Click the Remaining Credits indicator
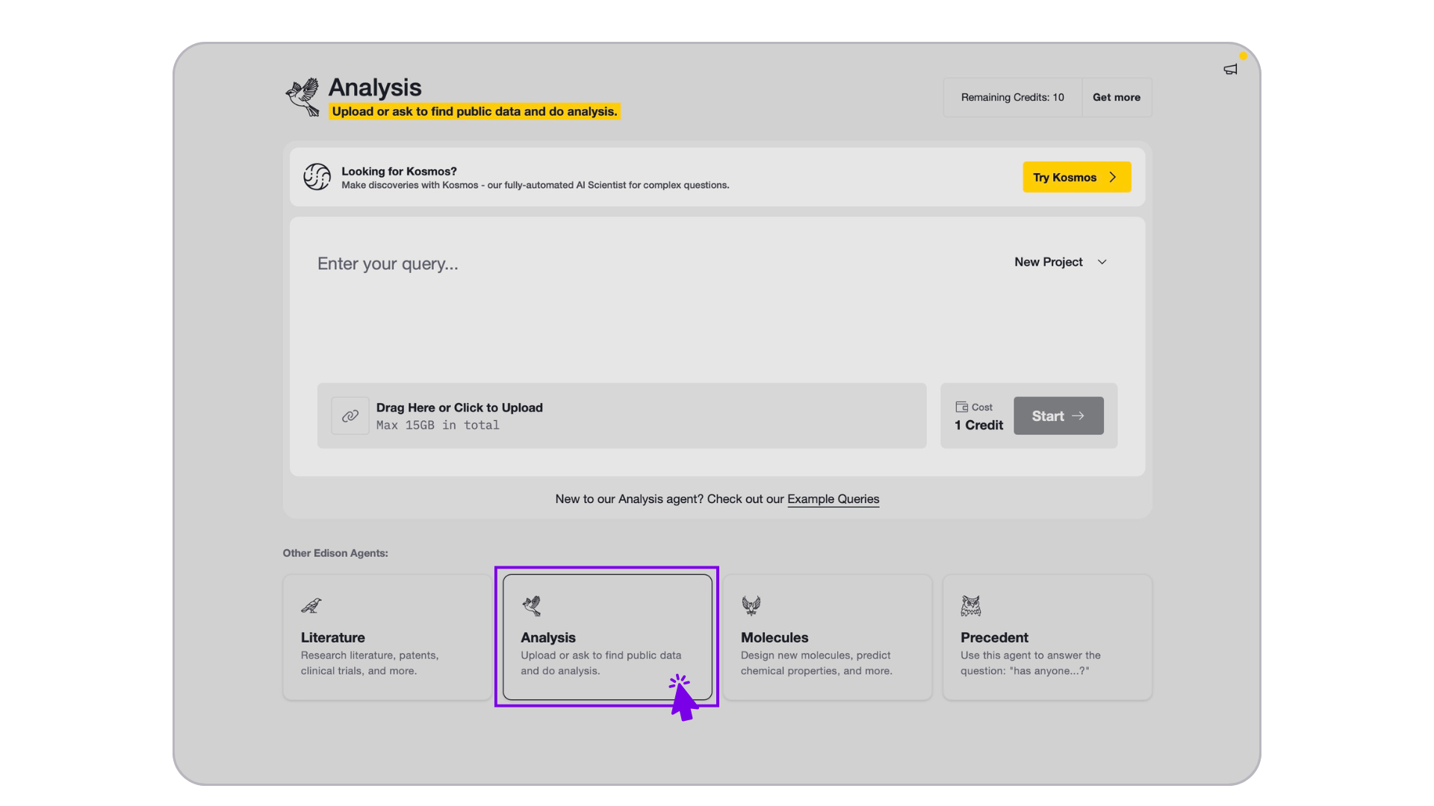This screenshot has height=806, width=1434. 1012,97
